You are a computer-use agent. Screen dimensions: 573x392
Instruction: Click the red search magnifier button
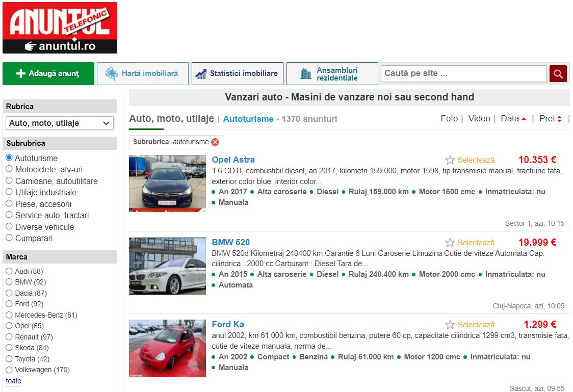(558, 74)
